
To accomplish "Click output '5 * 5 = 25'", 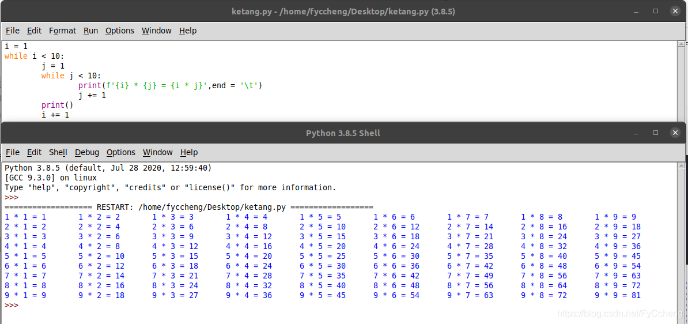I will (323, 257).
